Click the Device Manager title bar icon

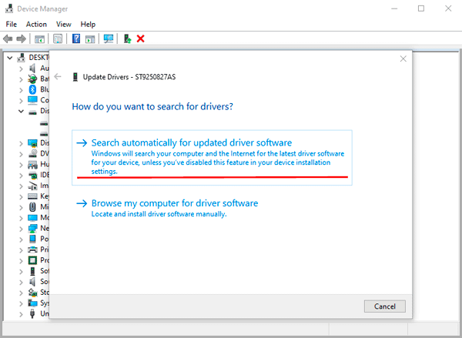[8, 8]
